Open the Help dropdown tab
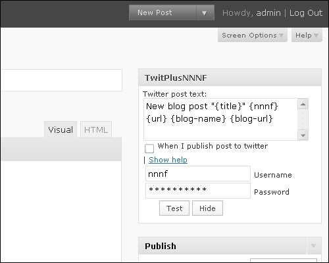Viewport: 329px width, 263px height. pos(307,35)
